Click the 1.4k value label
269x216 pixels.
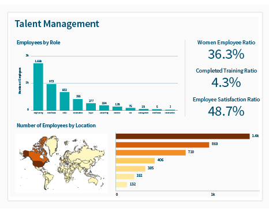pos(255,136)
